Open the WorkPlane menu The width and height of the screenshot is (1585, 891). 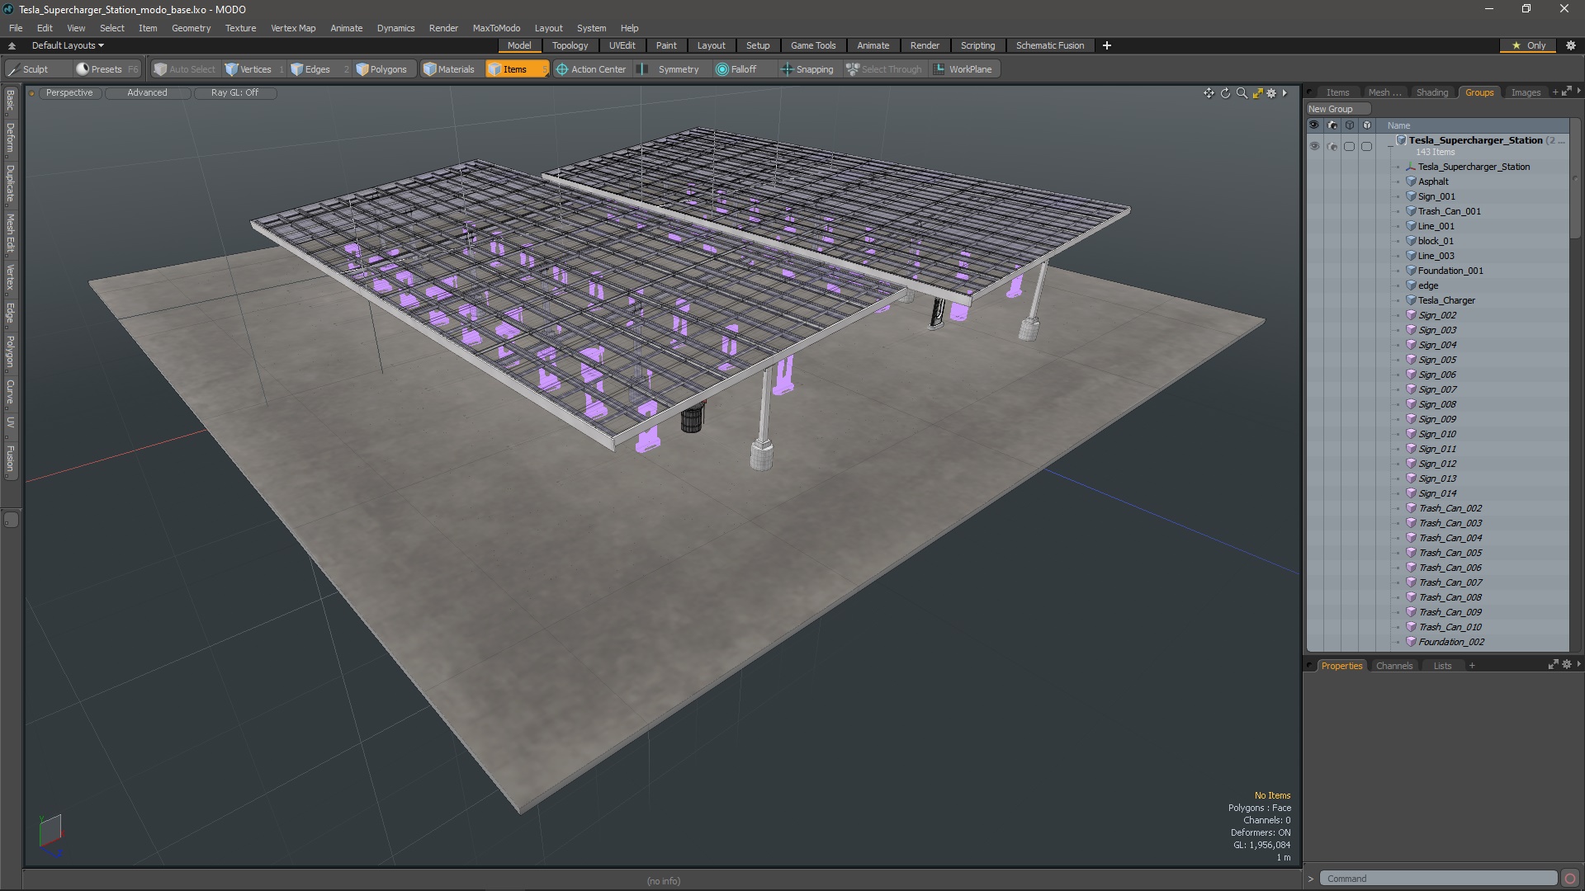(x=963, y=69)
